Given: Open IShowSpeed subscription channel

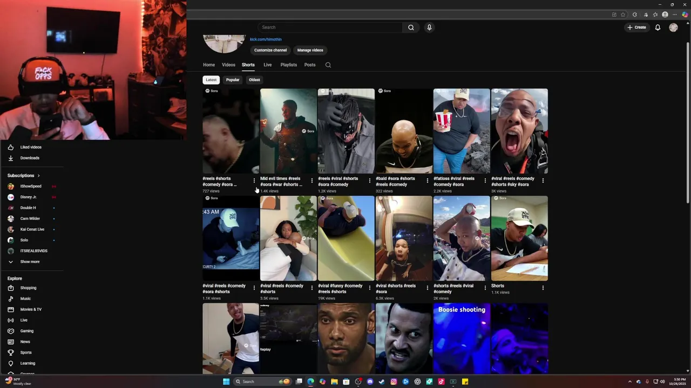Looking at the screenshot, I should (31, 186).
